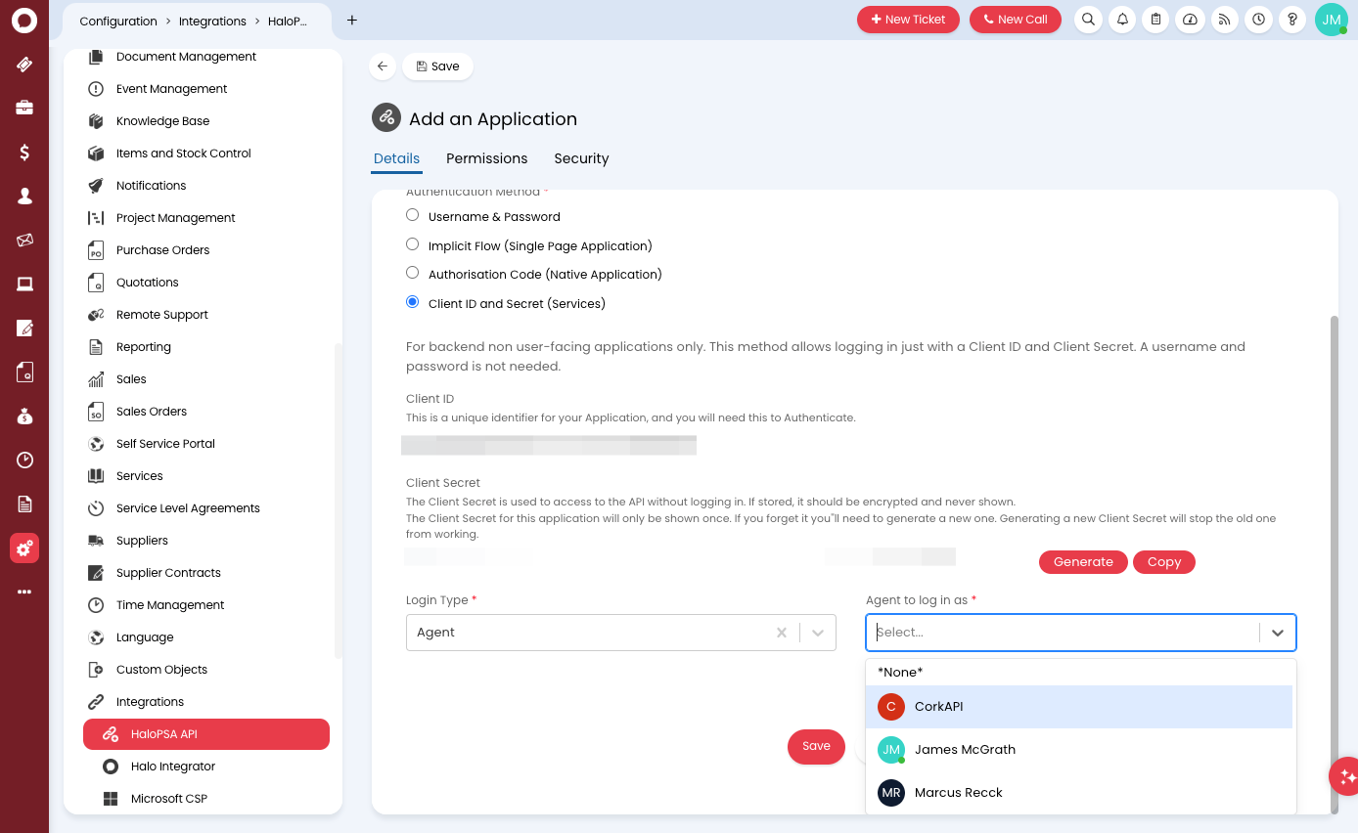
Task: Open the envelope icon in red sidebar
Action: click(x=24, y=240)
